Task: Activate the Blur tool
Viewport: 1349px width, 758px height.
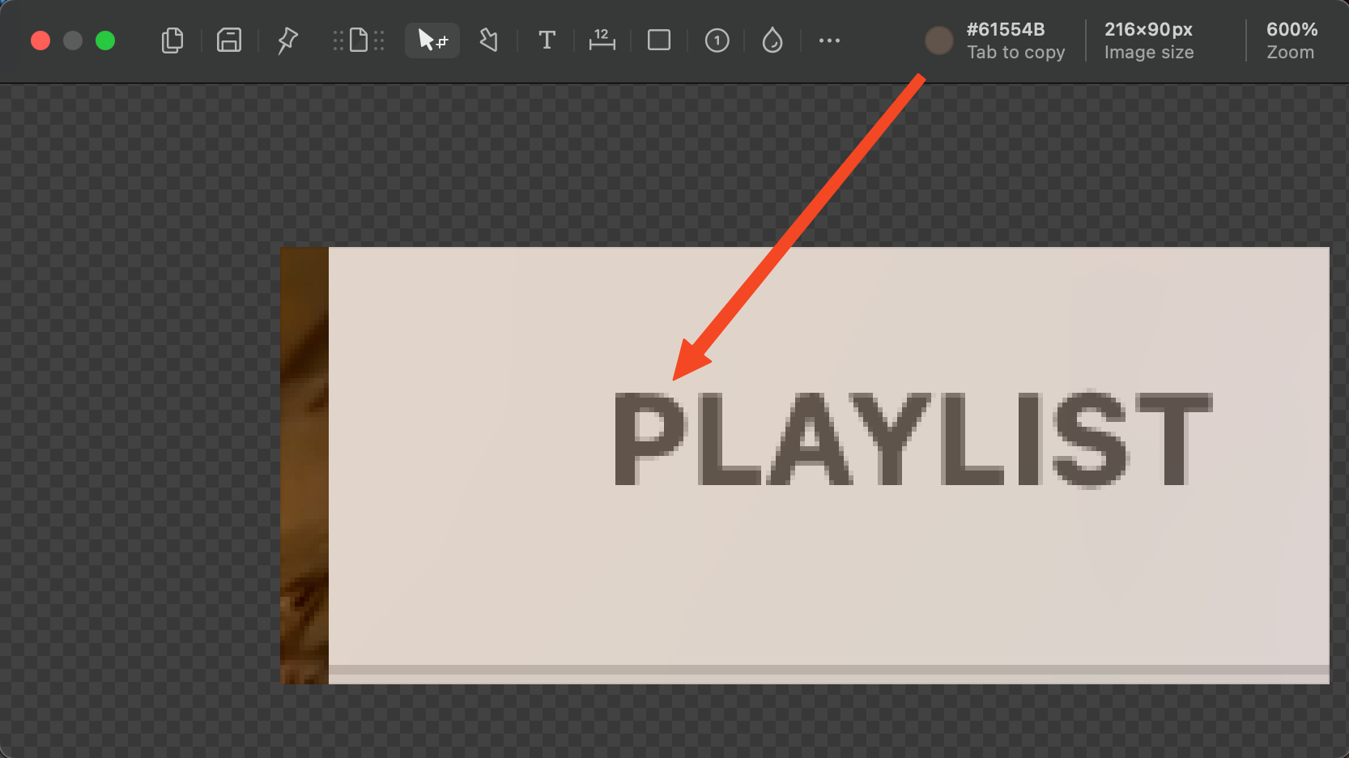Action: click(x=772, y=40)
